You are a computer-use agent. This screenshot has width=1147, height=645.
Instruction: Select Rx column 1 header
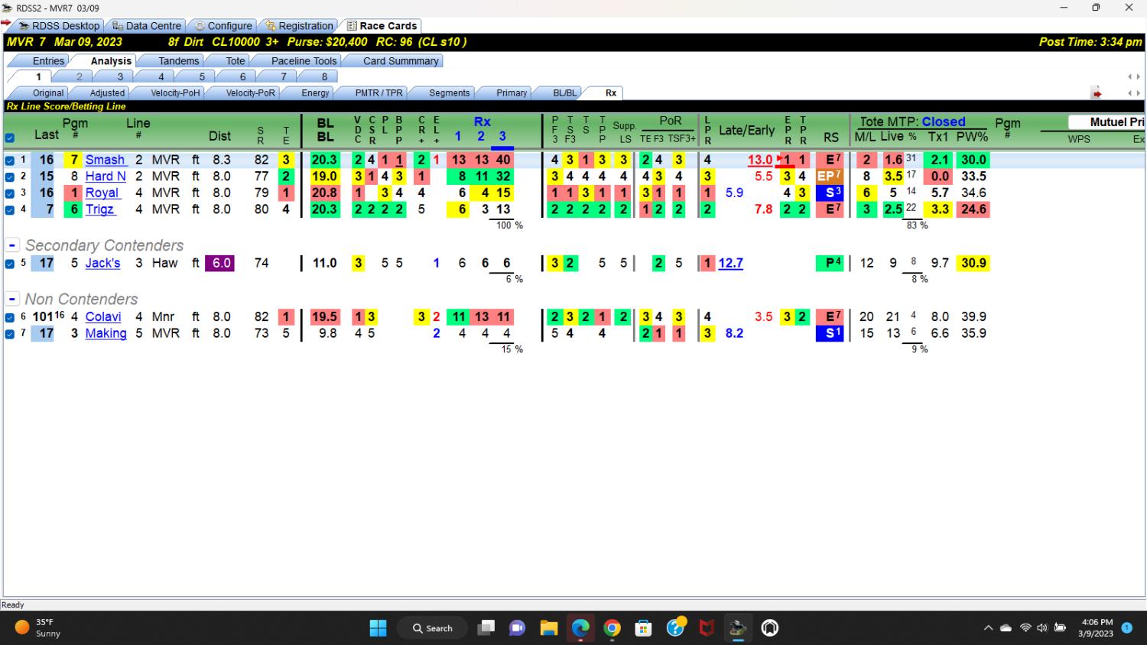(x=457, y=136)
